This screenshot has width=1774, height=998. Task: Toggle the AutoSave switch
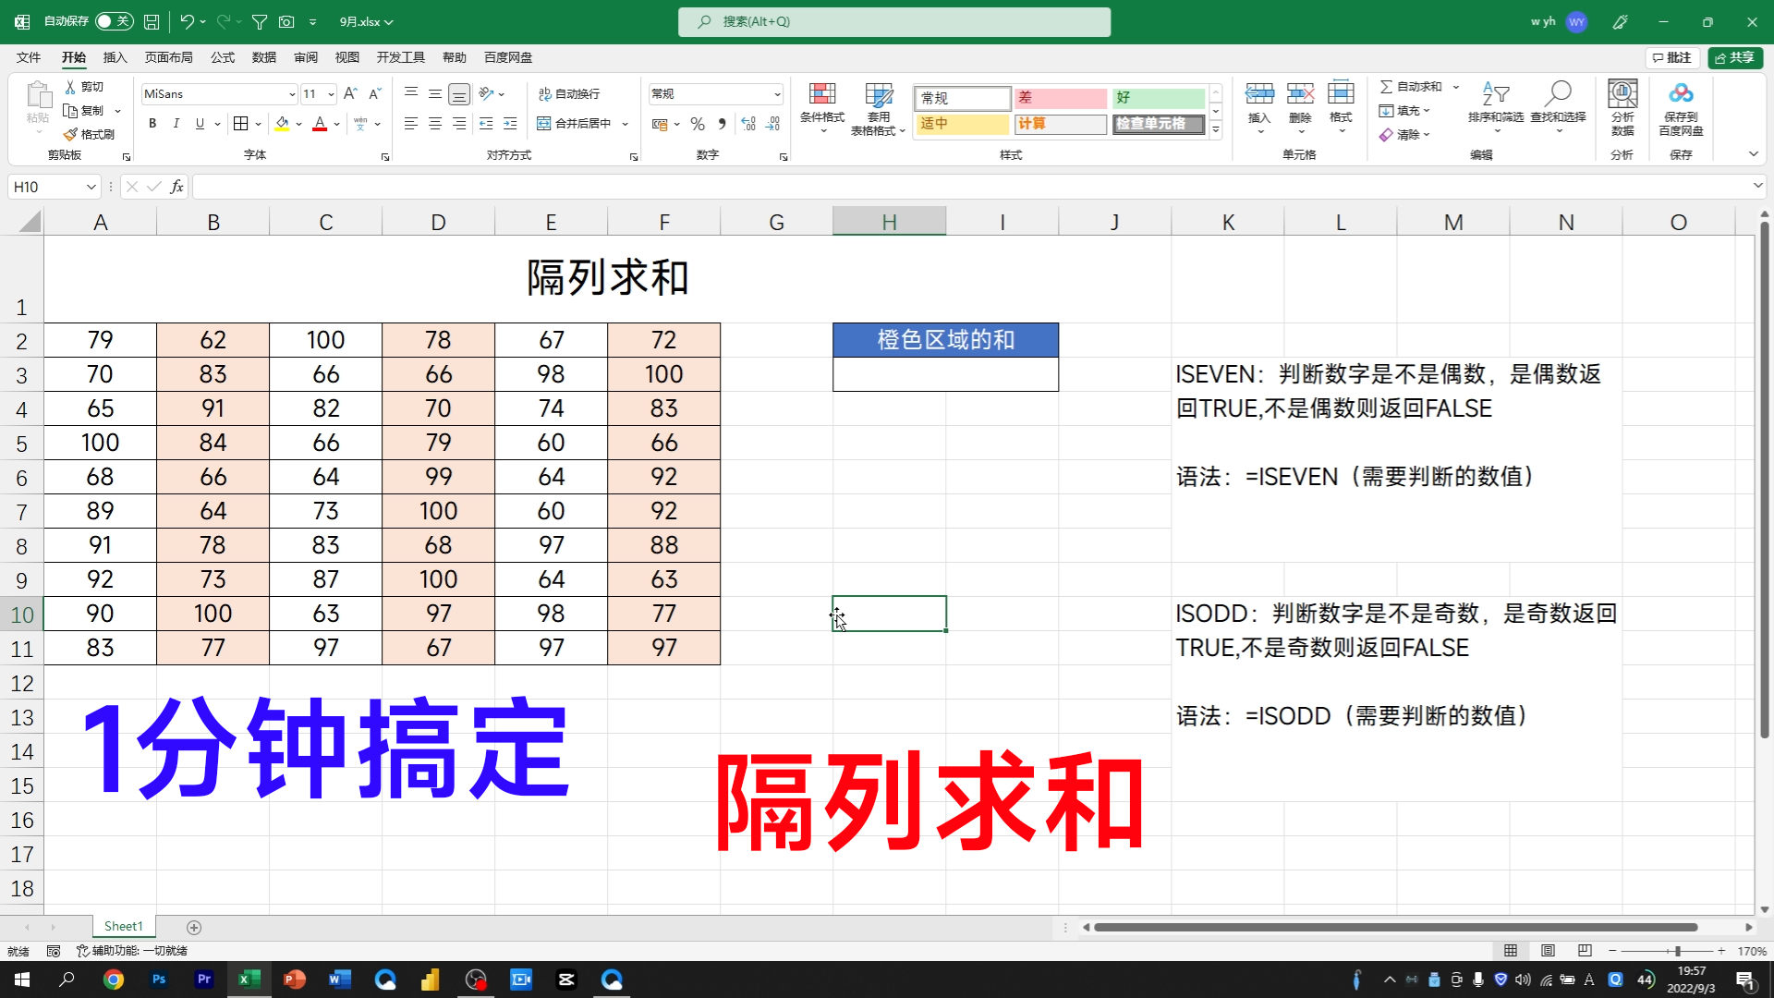pos(115,21)
